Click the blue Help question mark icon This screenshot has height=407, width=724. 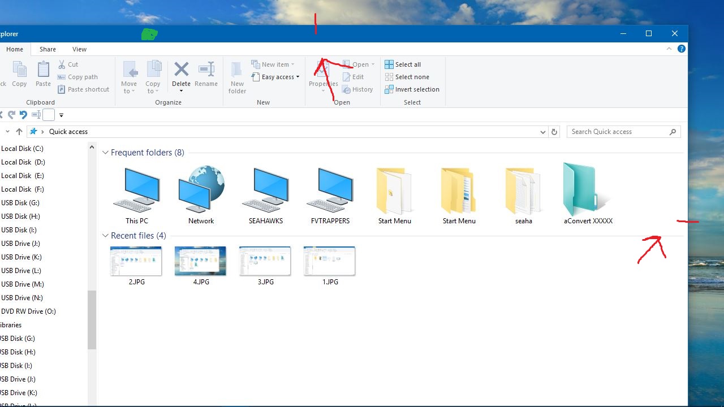pyautogui.click(x=682, y=49)
